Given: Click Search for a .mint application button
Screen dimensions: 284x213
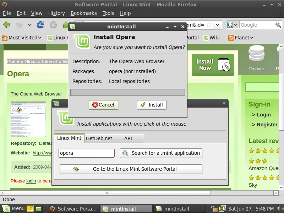Looking at the screenshot, I should pyautogui.click(x=161, y=153).
